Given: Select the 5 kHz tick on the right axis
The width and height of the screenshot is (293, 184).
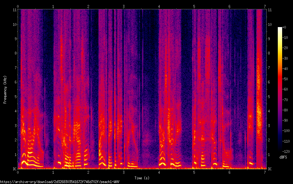Looking at the screenshot, I should pyautogui.click(x=269, y=97).
